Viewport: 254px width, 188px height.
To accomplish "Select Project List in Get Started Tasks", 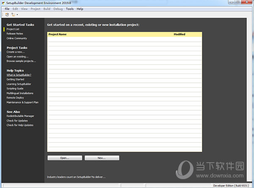I will pyautogui.click(x=13, y=29).
